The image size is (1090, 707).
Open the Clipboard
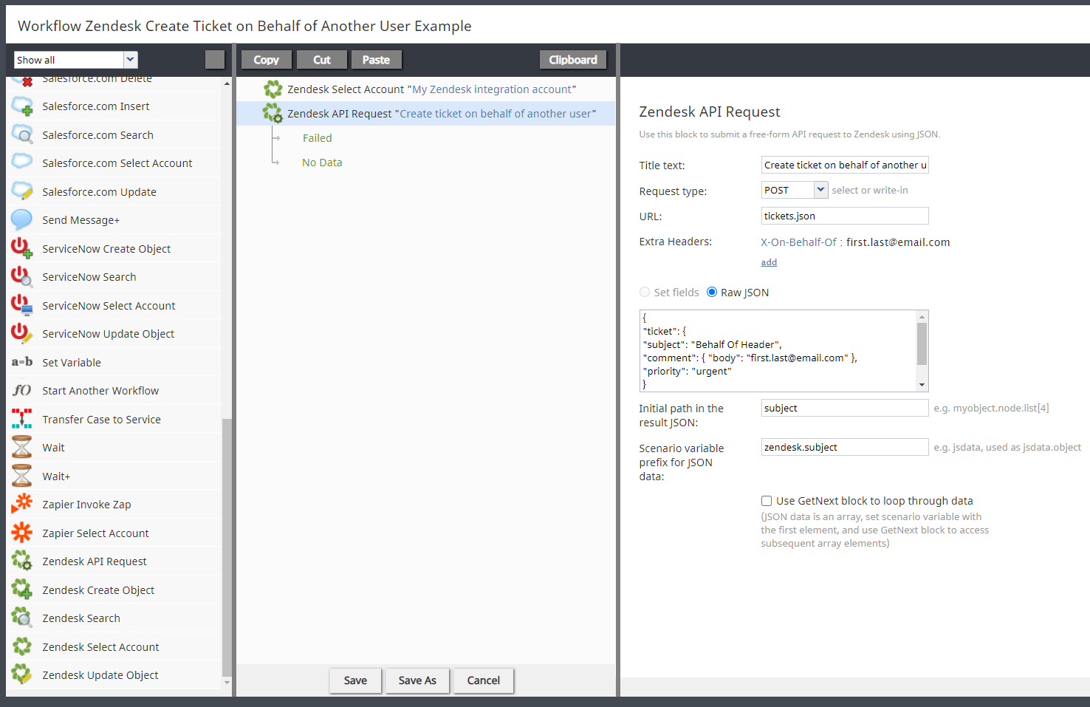pyautogui.click(x=573, y=60)
